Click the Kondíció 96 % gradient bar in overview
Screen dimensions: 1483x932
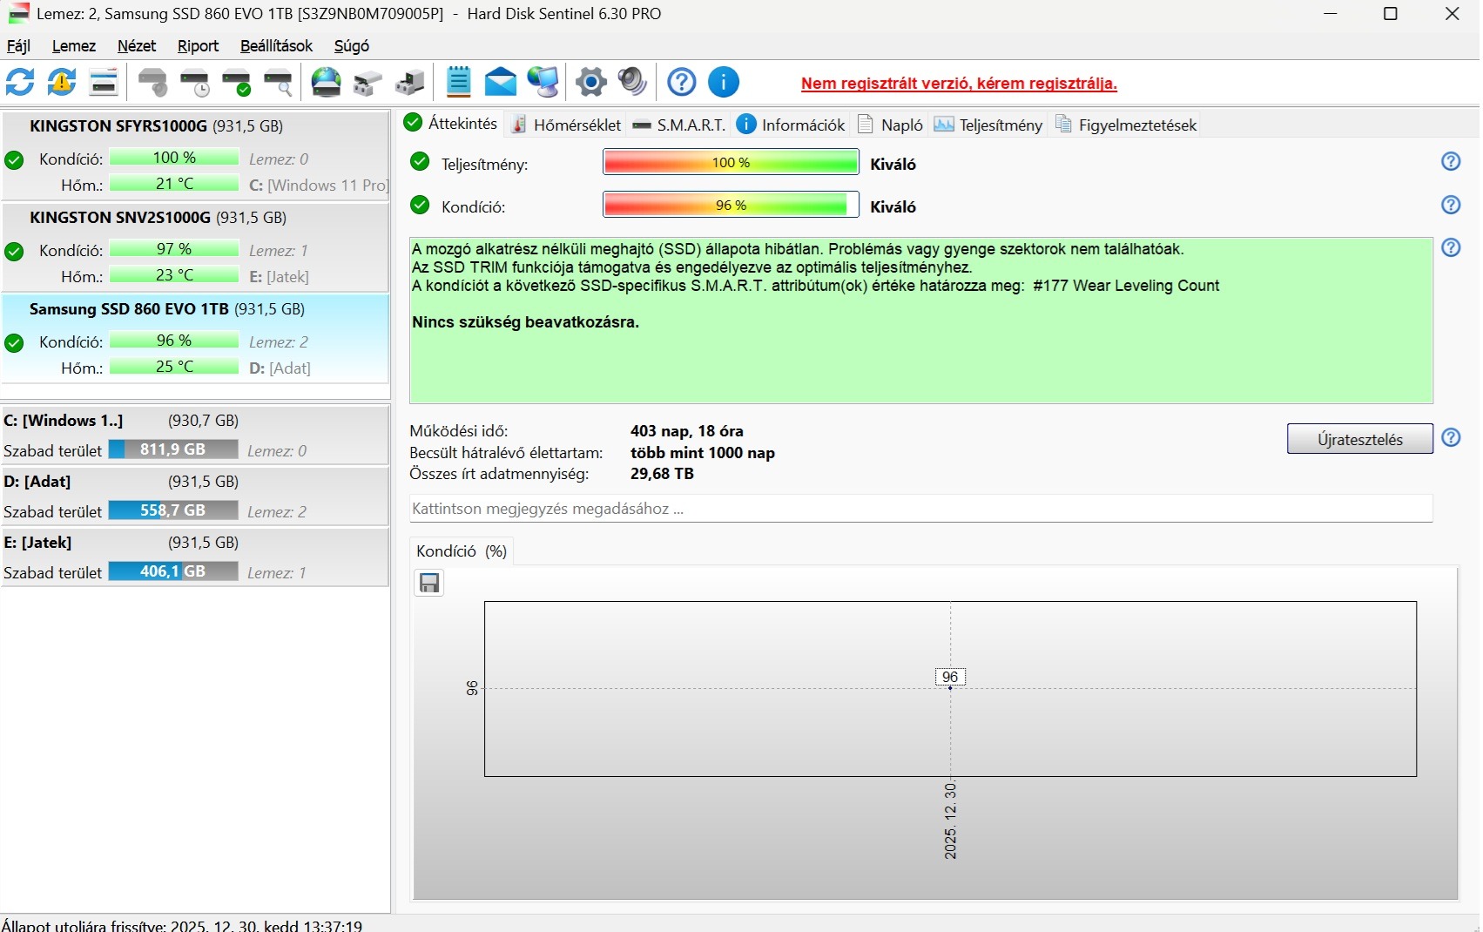tap(731, 205)
